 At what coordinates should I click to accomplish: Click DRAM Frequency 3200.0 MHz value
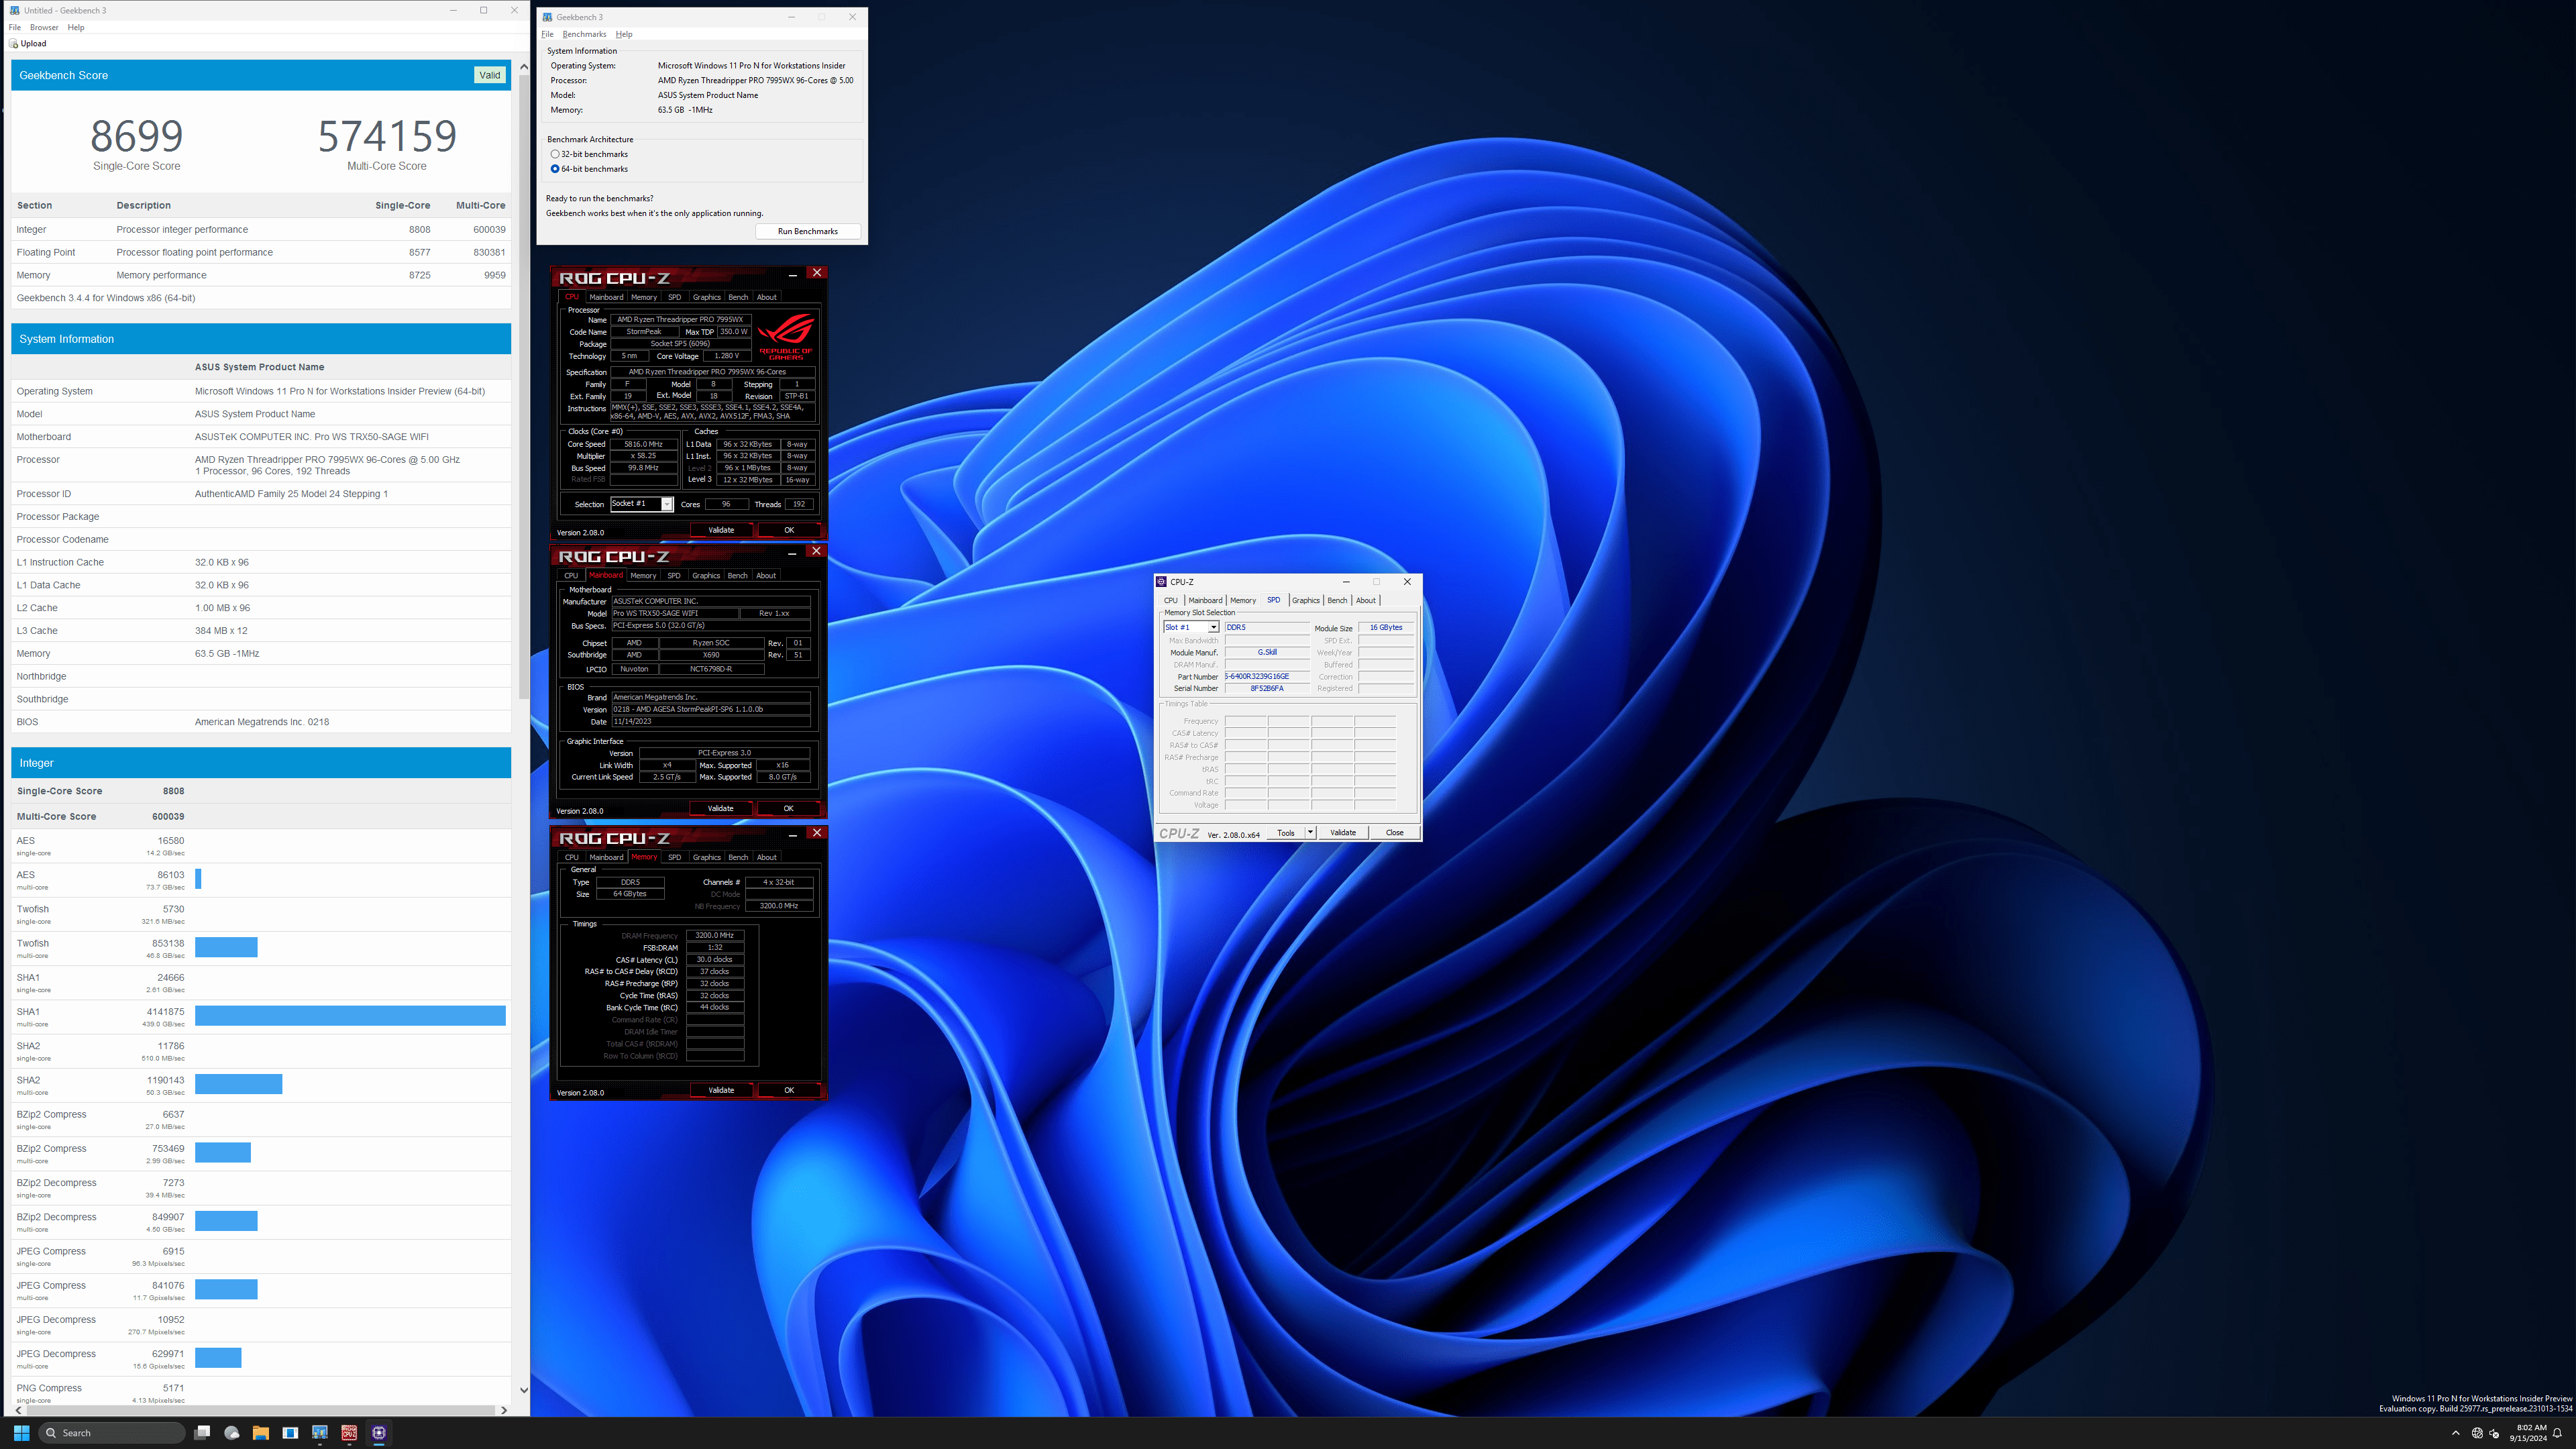(x=715, y=935)
